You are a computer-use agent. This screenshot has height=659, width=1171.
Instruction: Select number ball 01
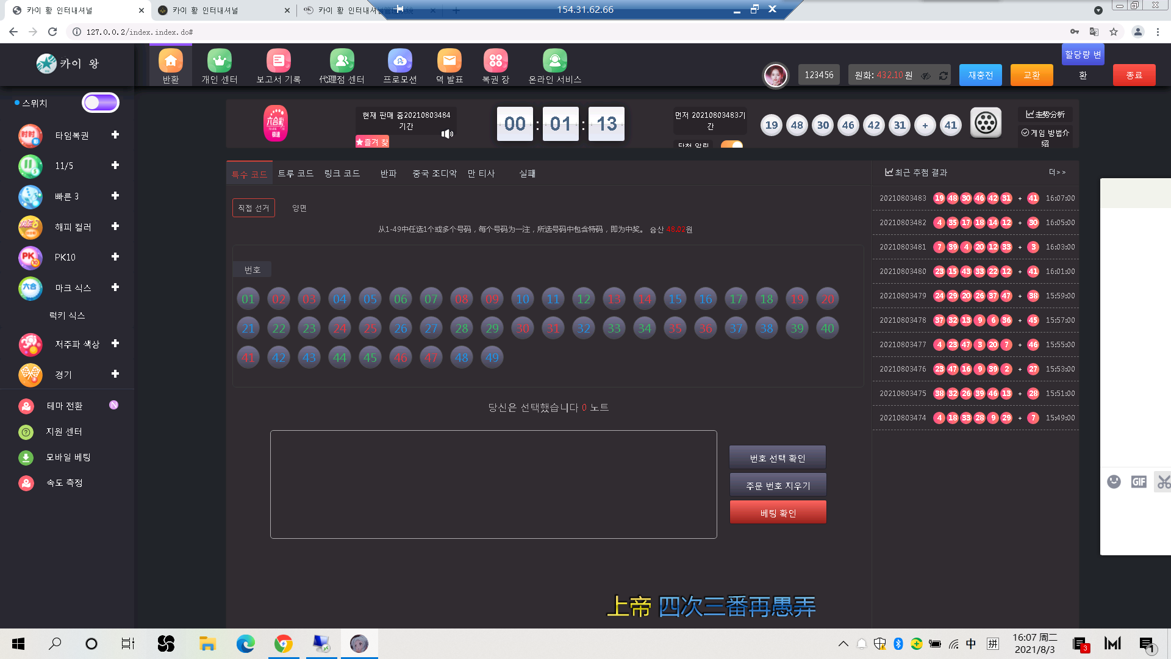pos(248,299)
